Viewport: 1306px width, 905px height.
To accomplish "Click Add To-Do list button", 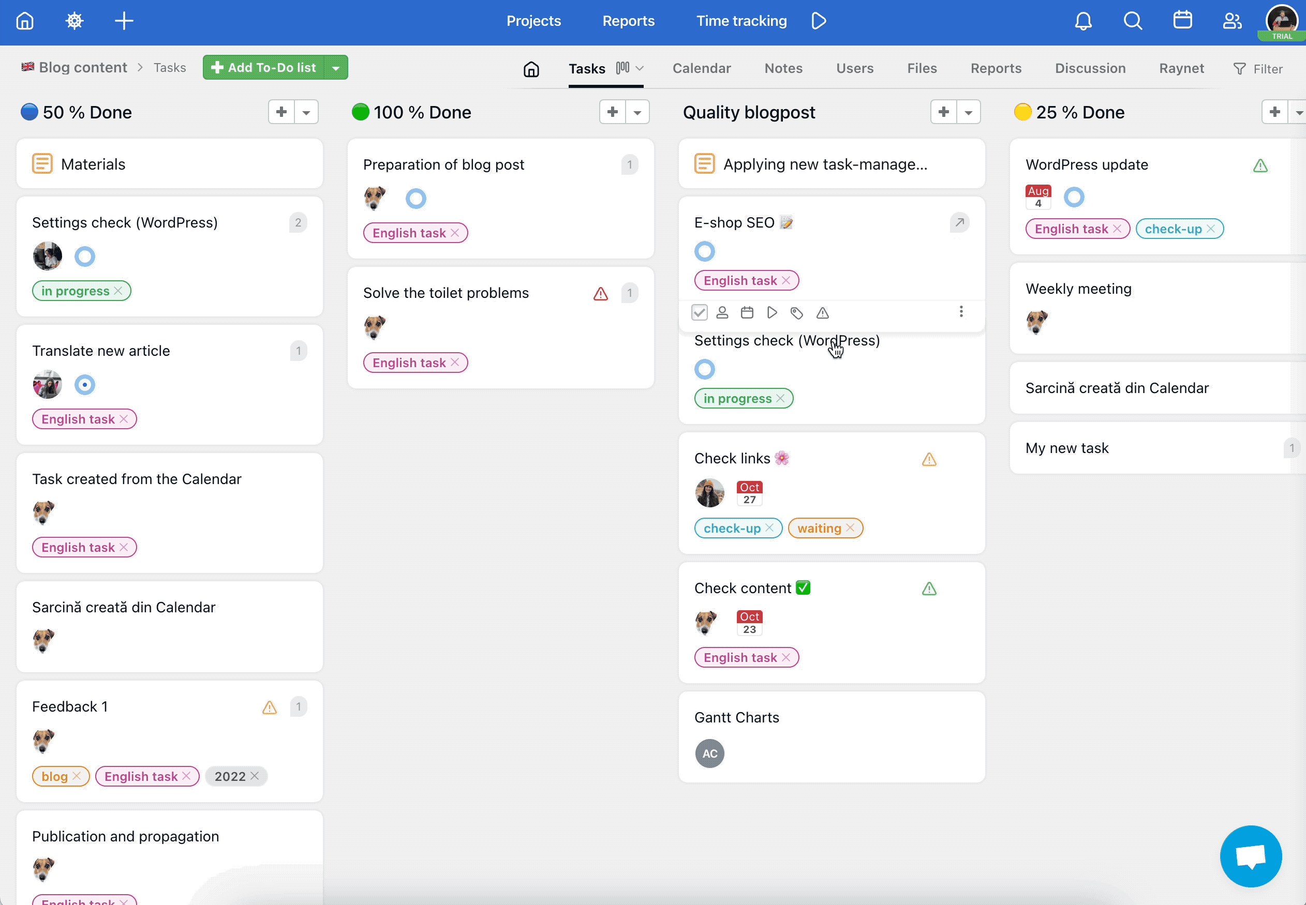I will pyautogui.click(x=262, y=67).
